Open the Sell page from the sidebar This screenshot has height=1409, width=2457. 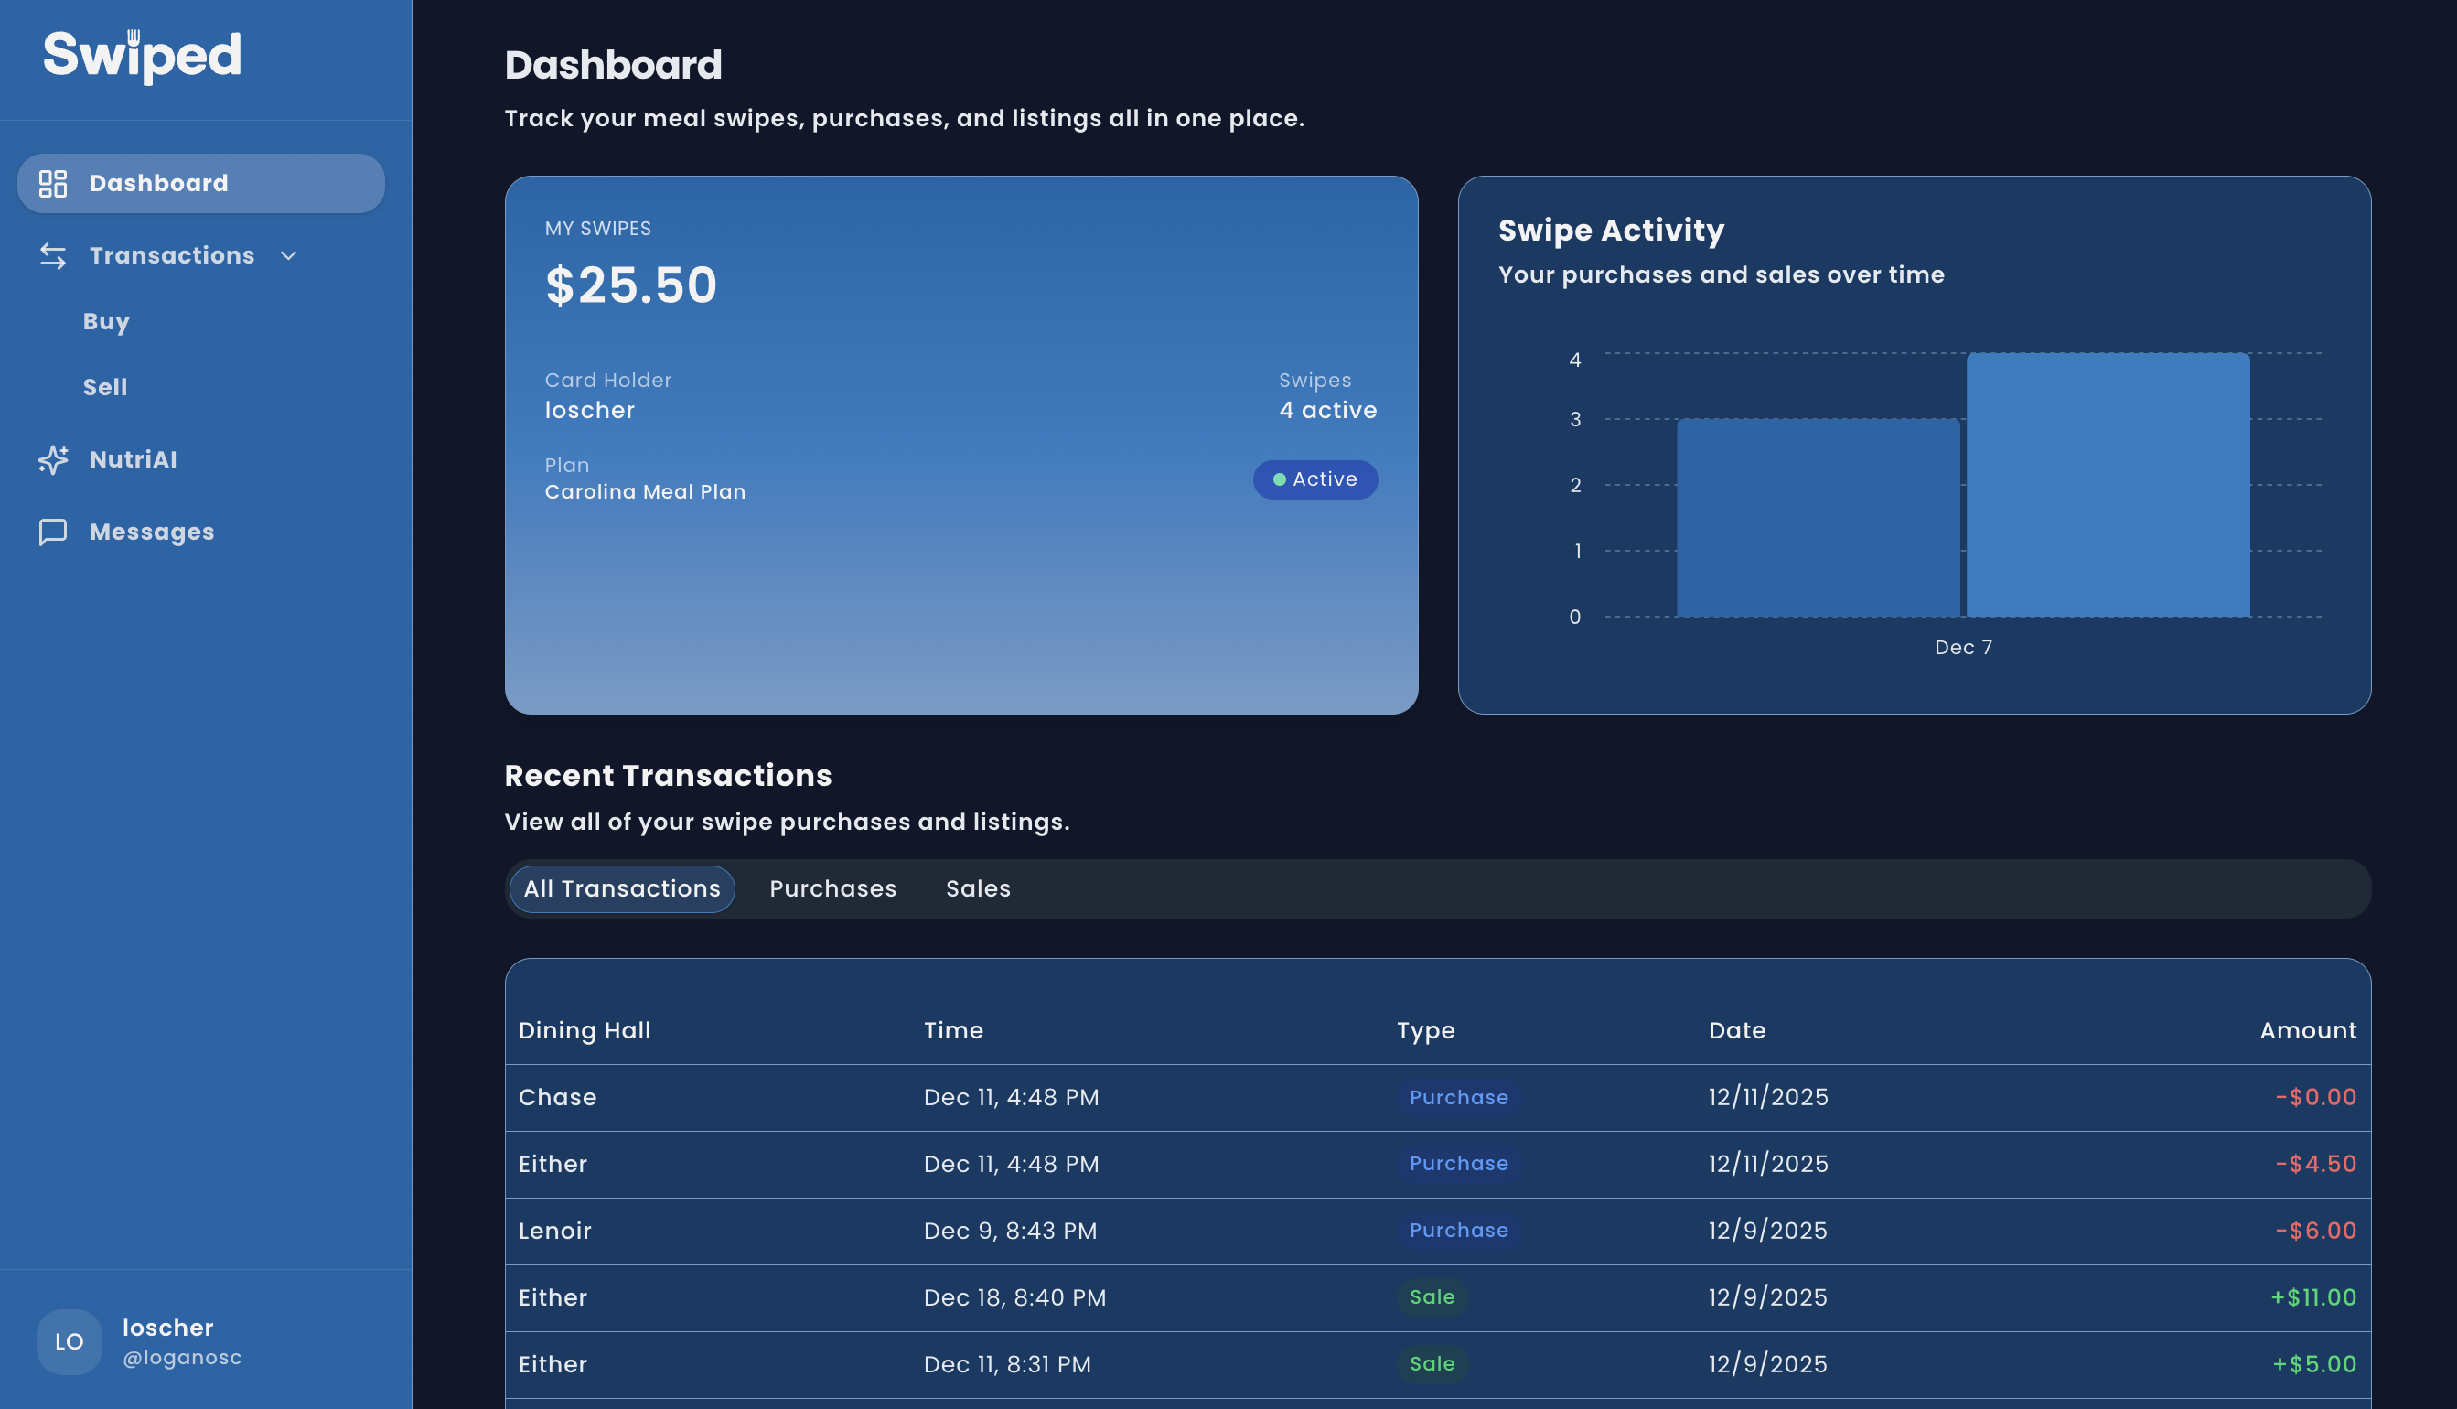click(104, 386)
